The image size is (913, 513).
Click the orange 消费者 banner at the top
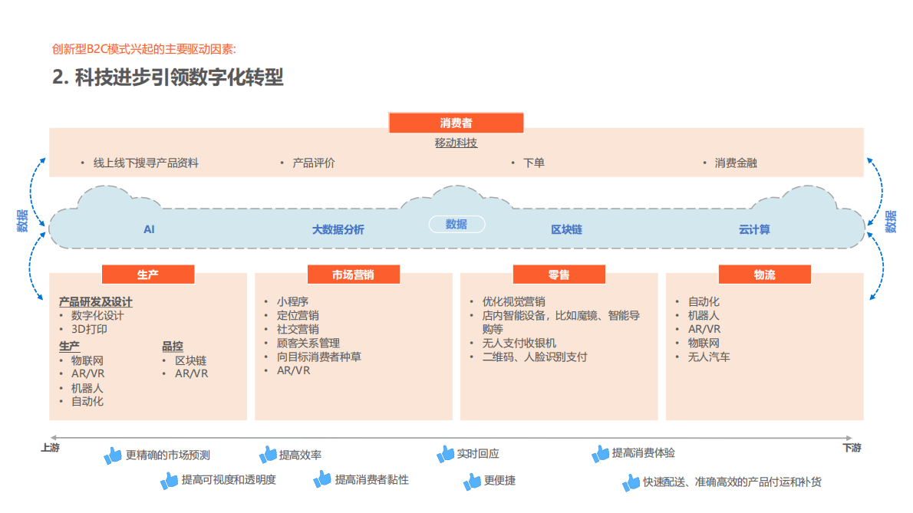pos(456,122)
